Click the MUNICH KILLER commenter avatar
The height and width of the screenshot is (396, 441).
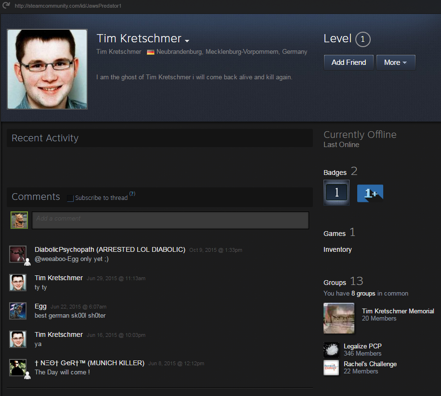pyautogui.click(x=18, y=367)
